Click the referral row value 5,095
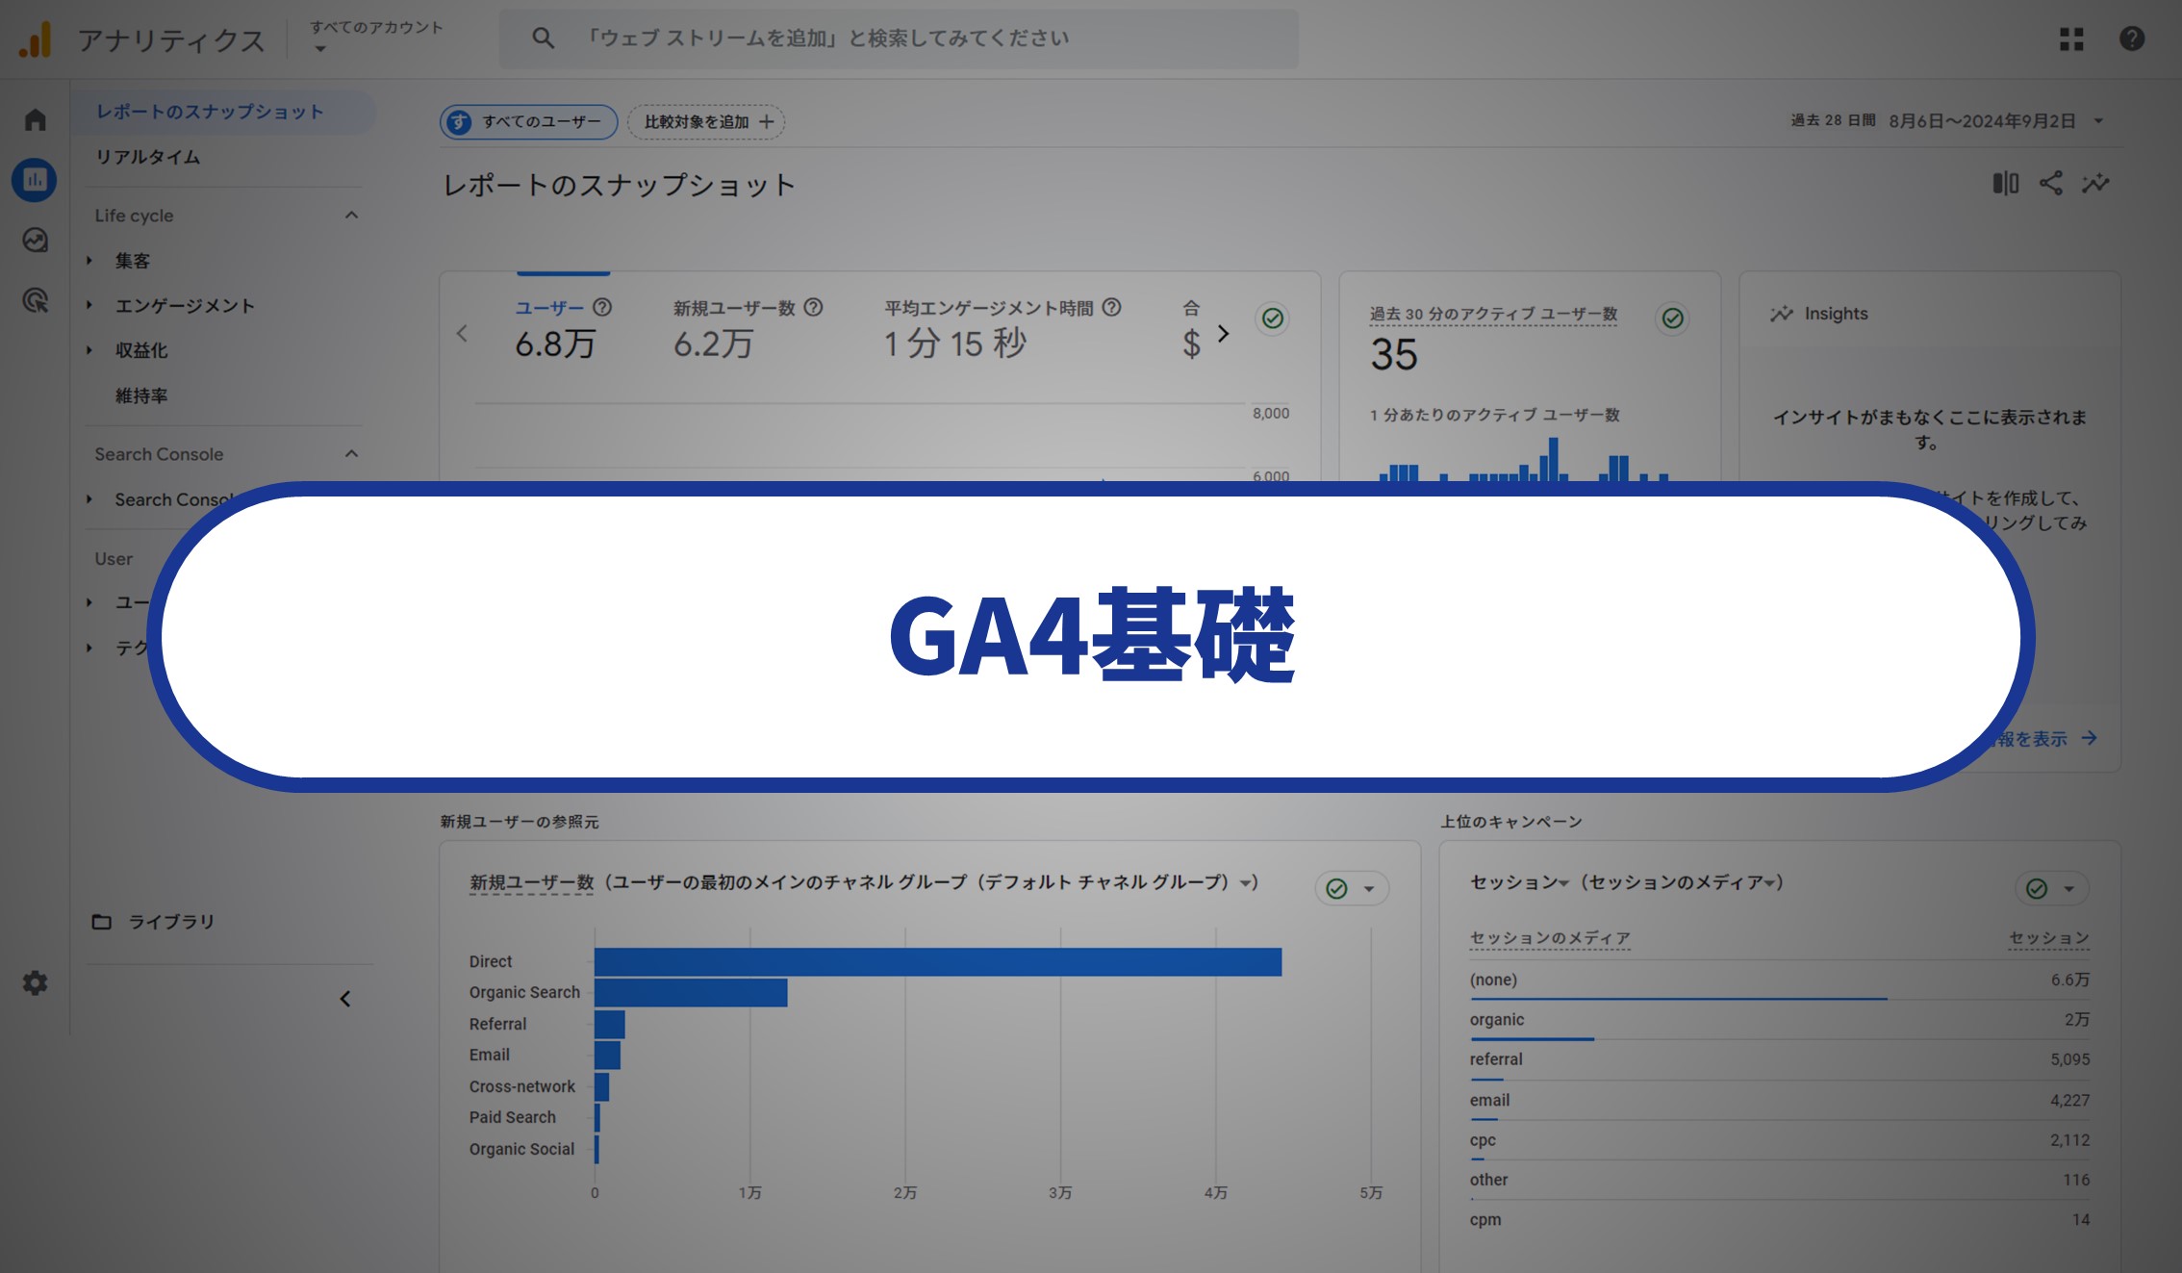The image size is (2182, 1273). 2069,1059
